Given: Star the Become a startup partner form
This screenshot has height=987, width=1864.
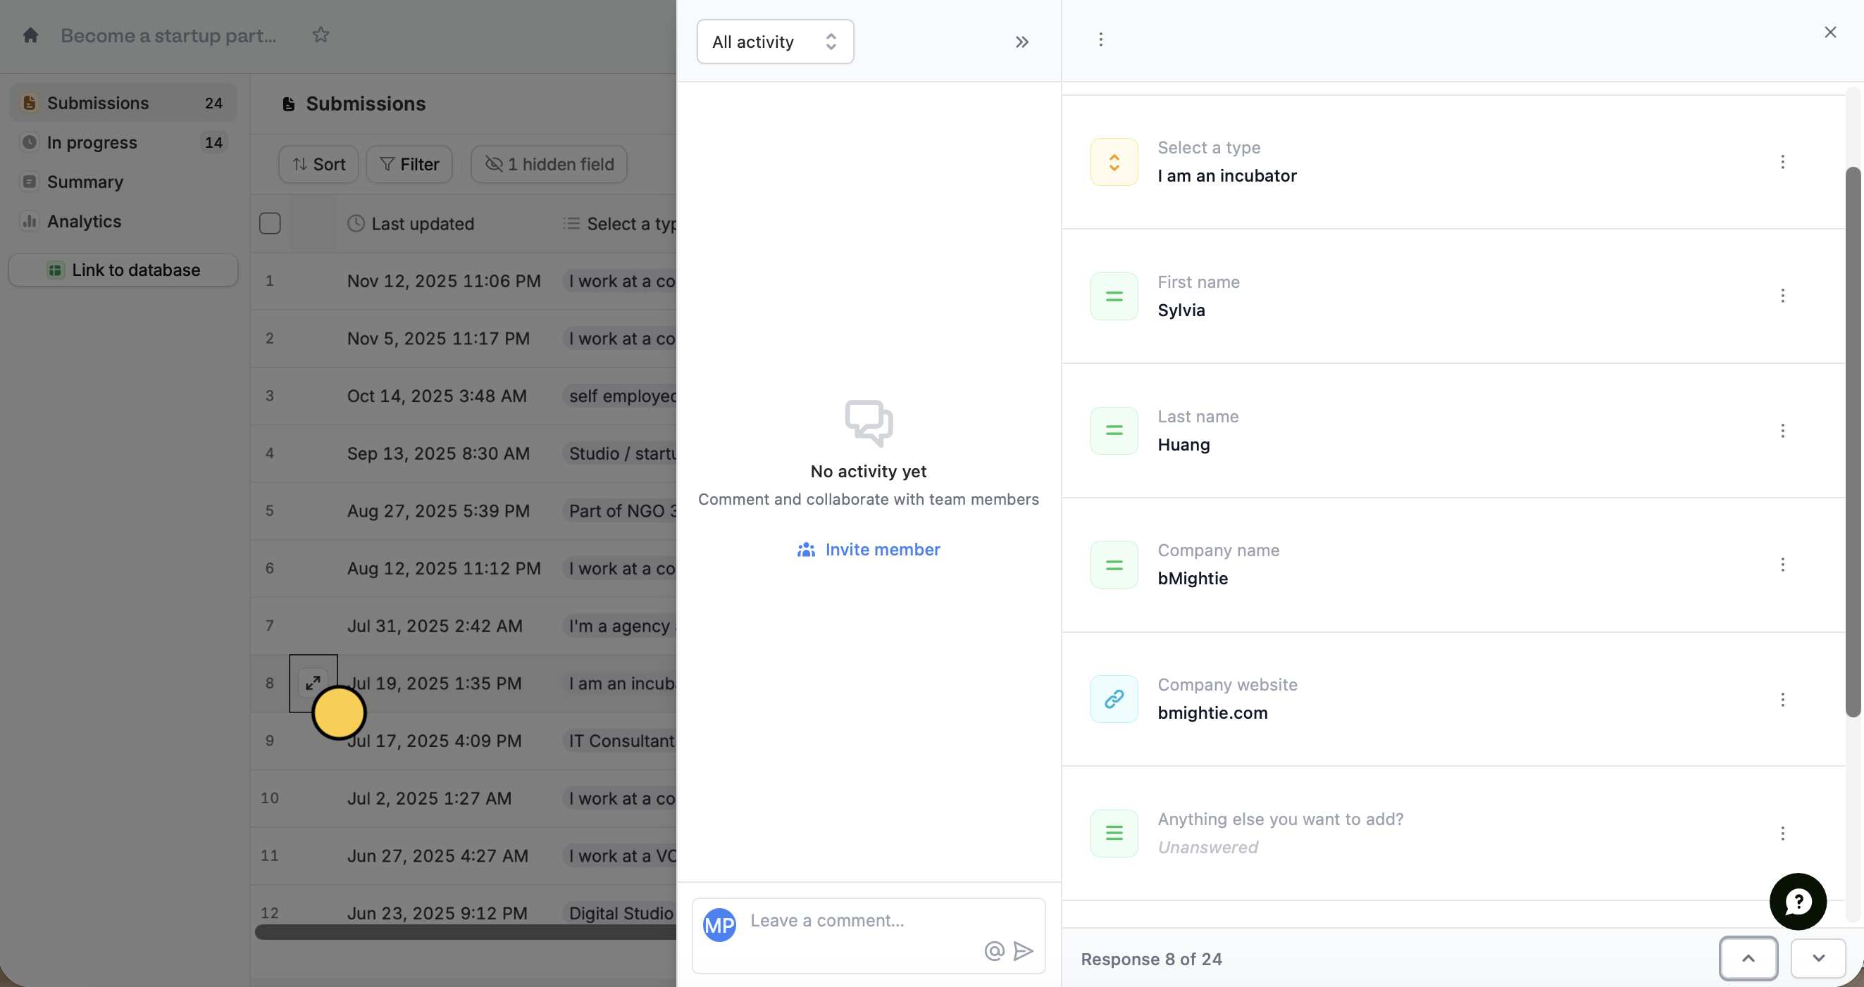Looking at the screenshot, I should [321, 34].
